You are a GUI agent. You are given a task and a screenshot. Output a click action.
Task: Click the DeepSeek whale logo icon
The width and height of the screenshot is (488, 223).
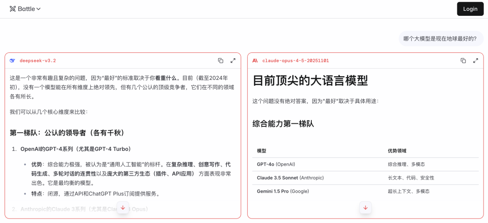[12, 60]
